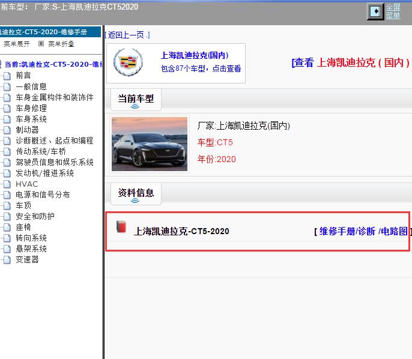
Task: Open the 变速器 tree item
Action: coord(28,260)
